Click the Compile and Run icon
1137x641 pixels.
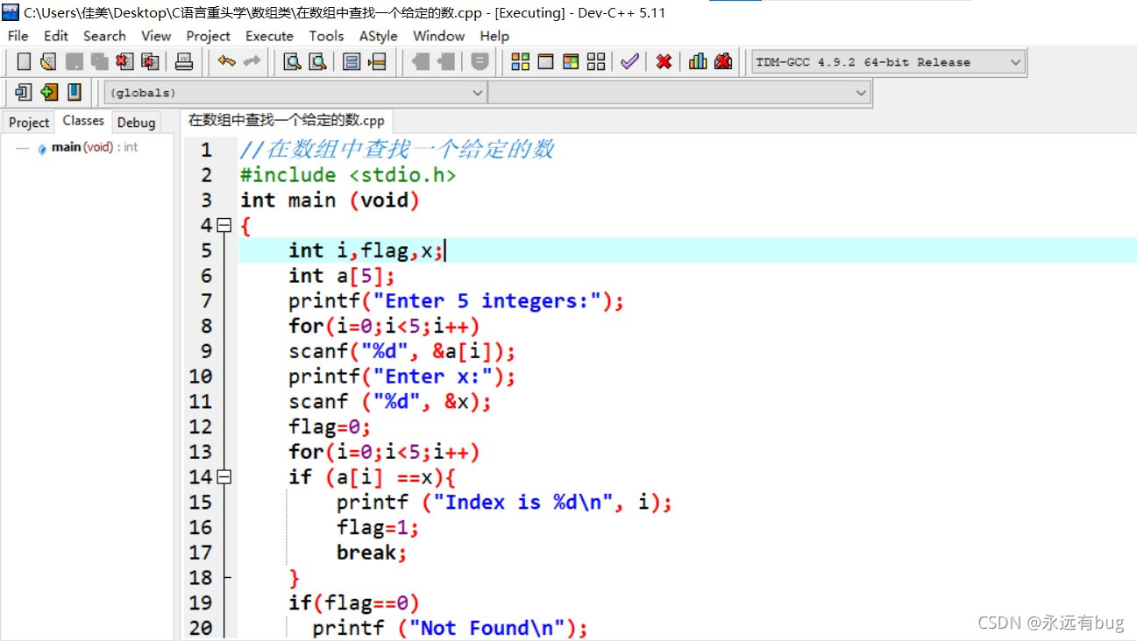(571, 62)
